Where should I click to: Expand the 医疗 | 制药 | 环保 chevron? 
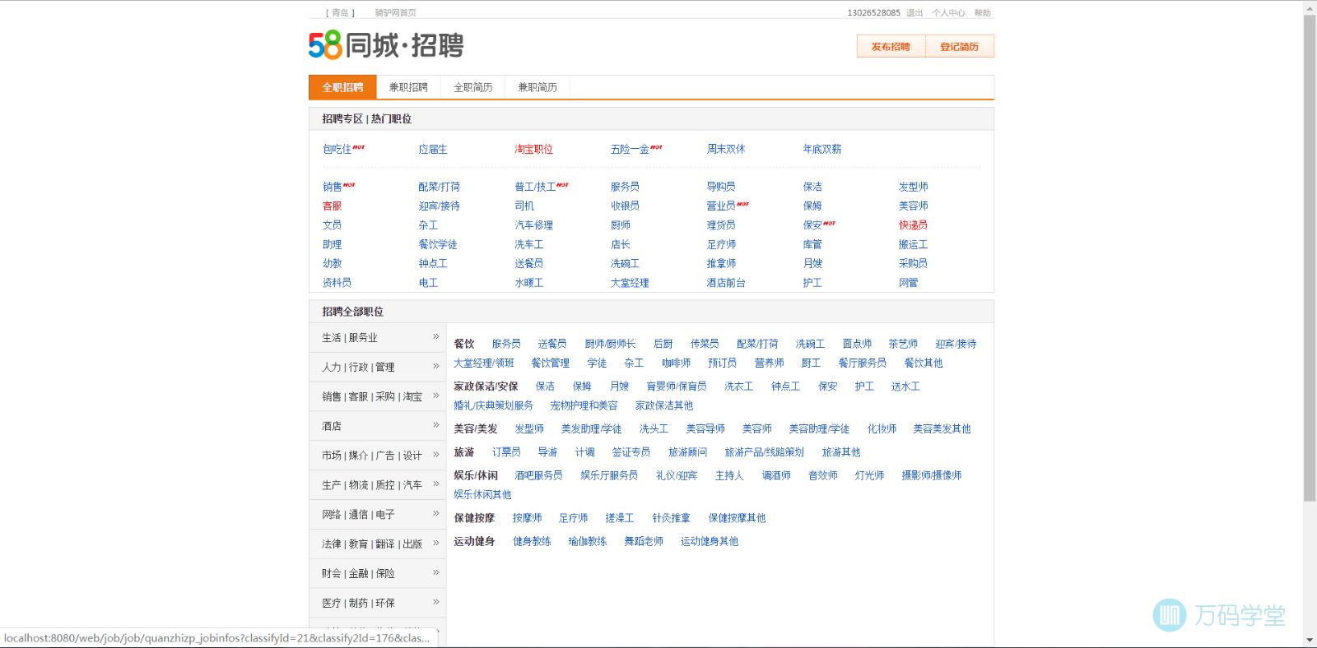(436, 602)
